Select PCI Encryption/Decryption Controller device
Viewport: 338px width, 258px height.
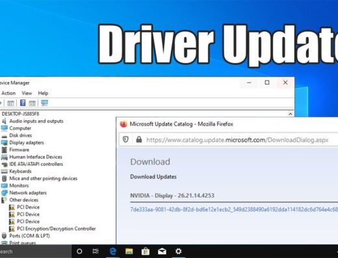[x=56, y=229]
